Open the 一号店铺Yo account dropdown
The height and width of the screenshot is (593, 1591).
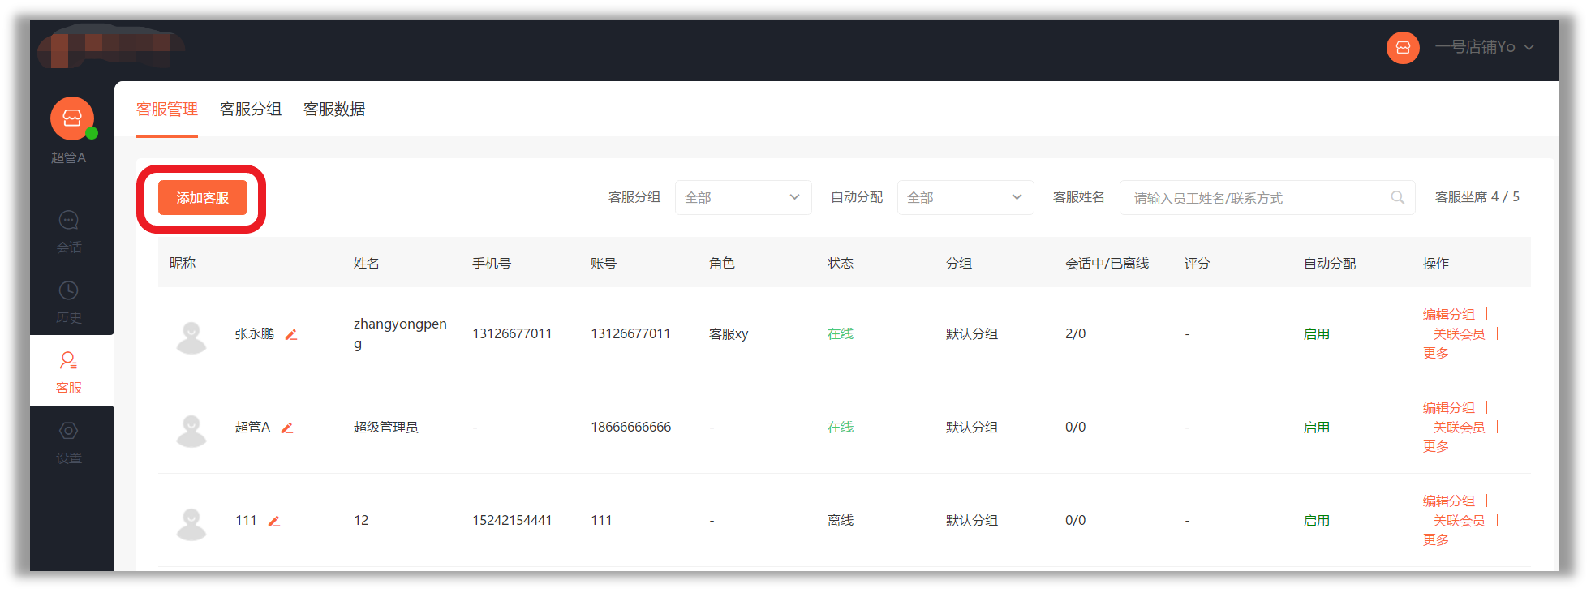1484,48
